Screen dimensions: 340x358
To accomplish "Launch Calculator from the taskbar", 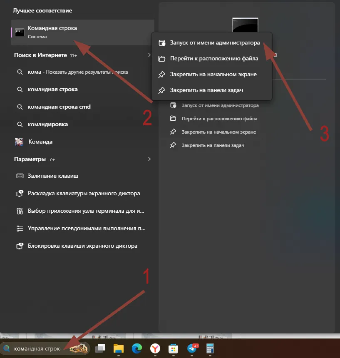I will tap(210, 348).
